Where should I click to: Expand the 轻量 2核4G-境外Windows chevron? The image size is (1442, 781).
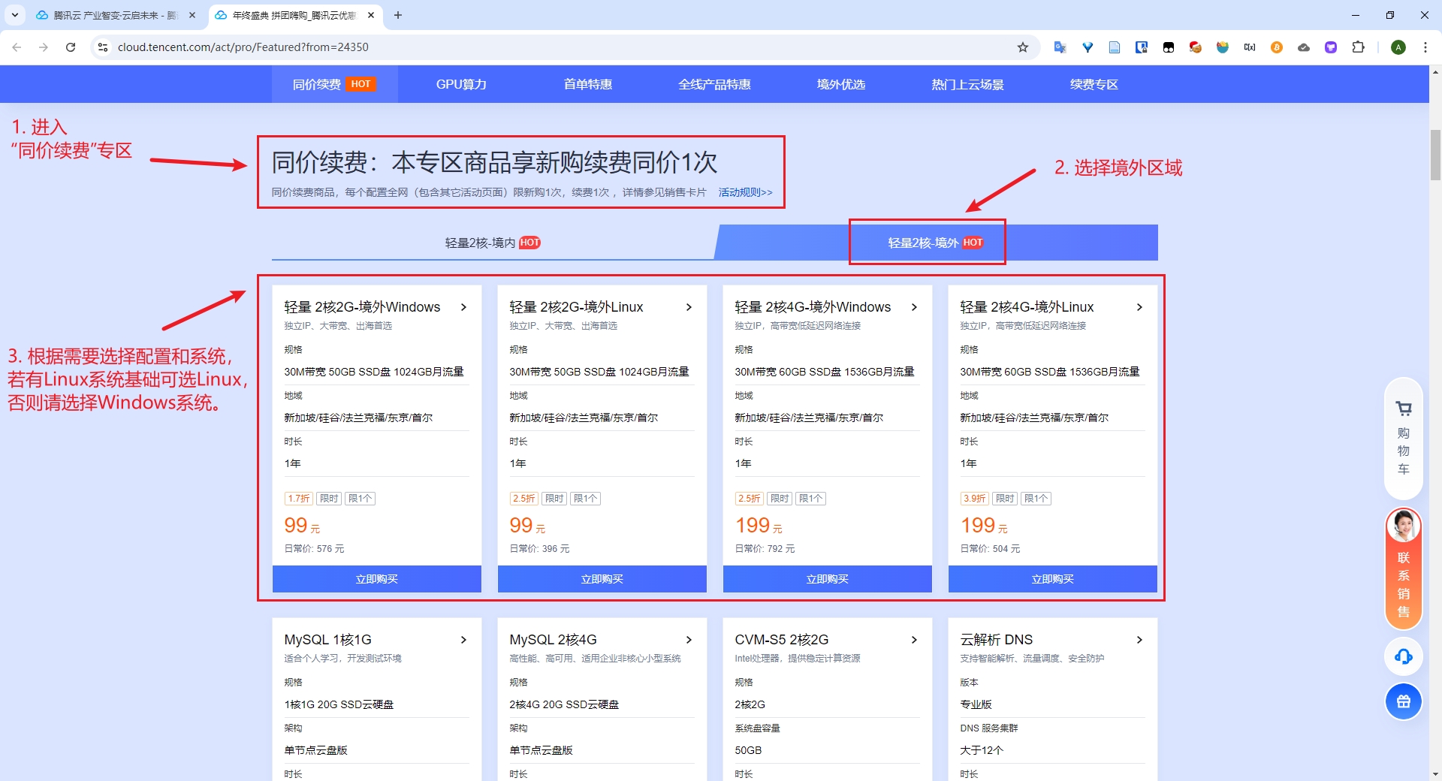[914, 307]
